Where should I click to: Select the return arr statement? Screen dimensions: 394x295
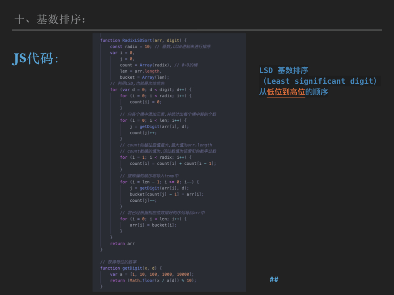(122, 243)
